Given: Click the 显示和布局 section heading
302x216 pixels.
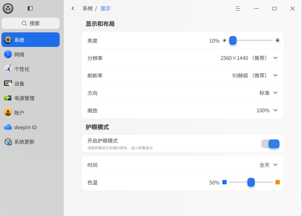Looking at the screenshot, I should click(x=100, y=24).
